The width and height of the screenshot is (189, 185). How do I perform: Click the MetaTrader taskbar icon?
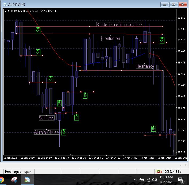(27, 180)
